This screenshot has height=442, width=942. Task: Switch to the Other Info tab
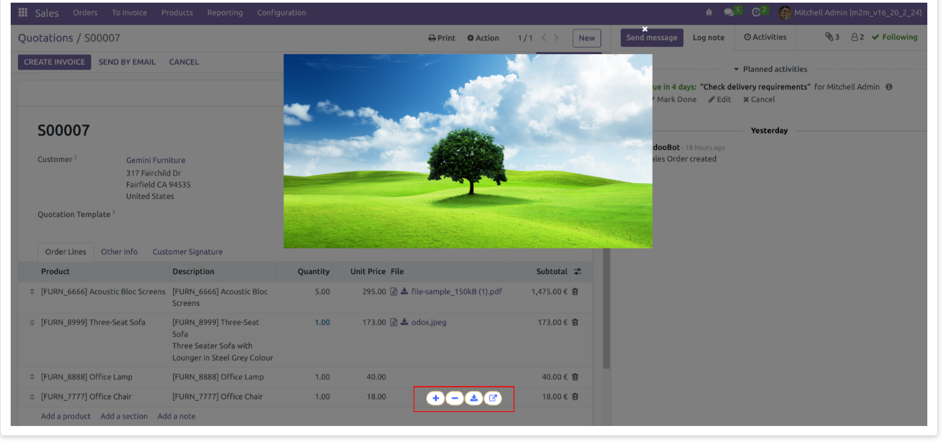(x=120, y=252)
